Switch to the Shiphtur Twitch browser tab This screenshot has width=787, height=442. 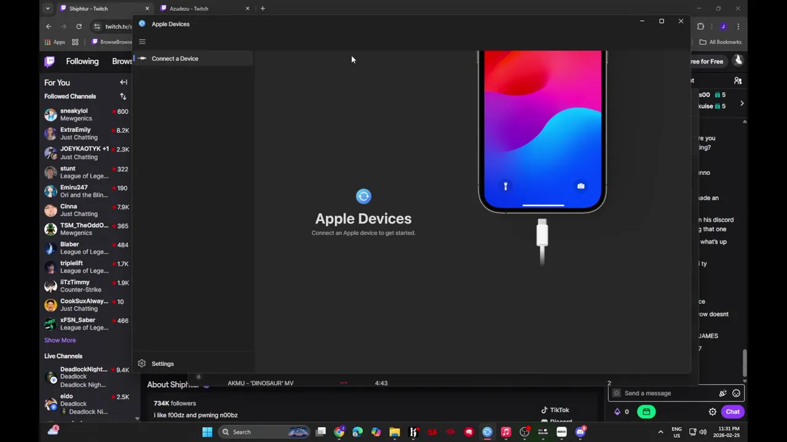coord(105,9)
